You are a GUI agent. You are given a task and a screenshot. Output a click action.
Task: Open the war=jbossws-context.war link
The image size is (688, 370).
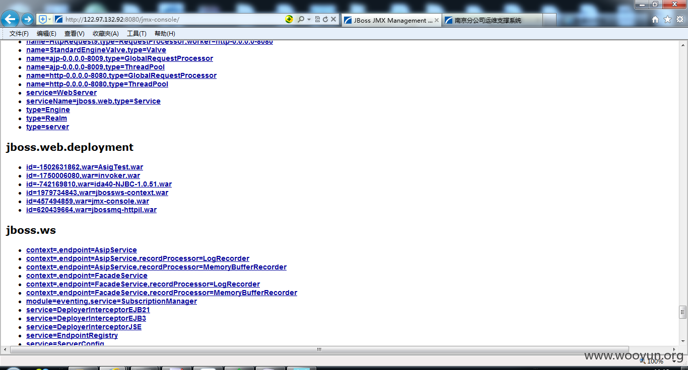click(97, 193)
